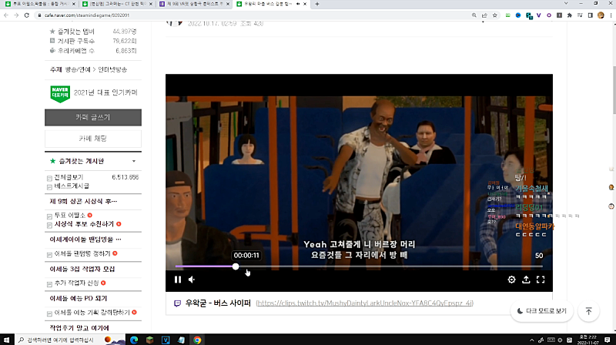Mute the video player volume
Screen dimensions: 616x345
point(192,280)
